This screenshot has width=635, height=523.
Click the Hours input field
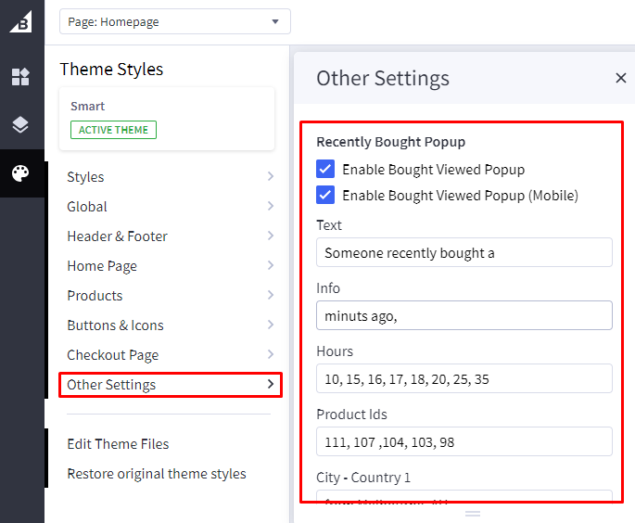coord(464,378)
